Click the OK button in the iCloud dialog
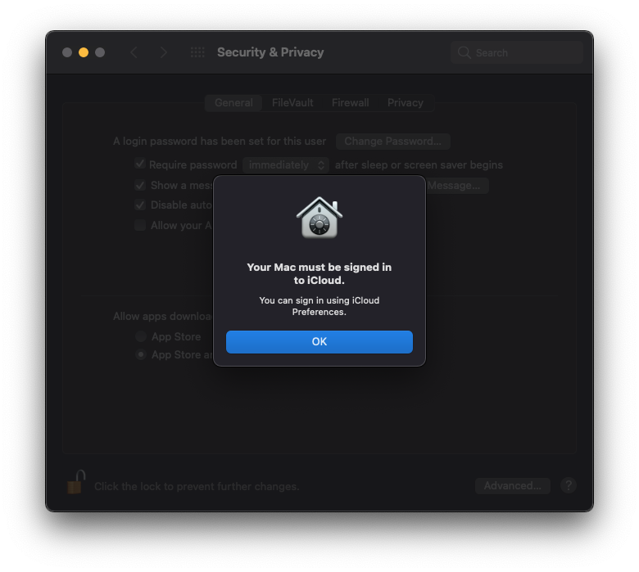 [319, 341]
